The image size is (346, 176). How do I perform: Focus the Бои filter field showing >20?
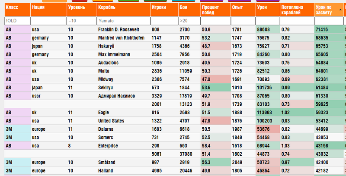189,21
